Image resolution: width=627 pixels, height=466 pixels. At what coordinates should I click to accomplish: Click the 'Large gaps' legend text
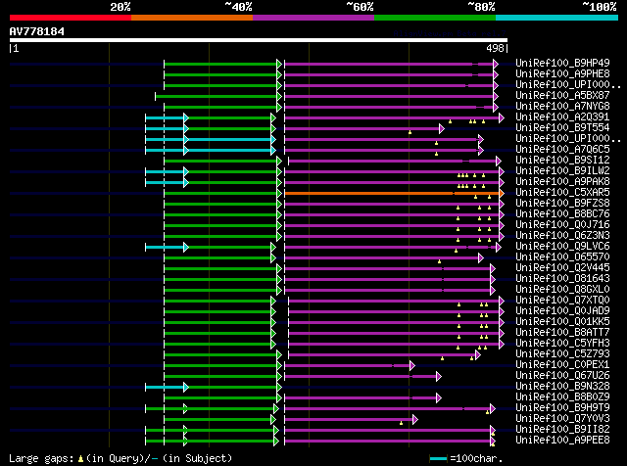(41, 458)
